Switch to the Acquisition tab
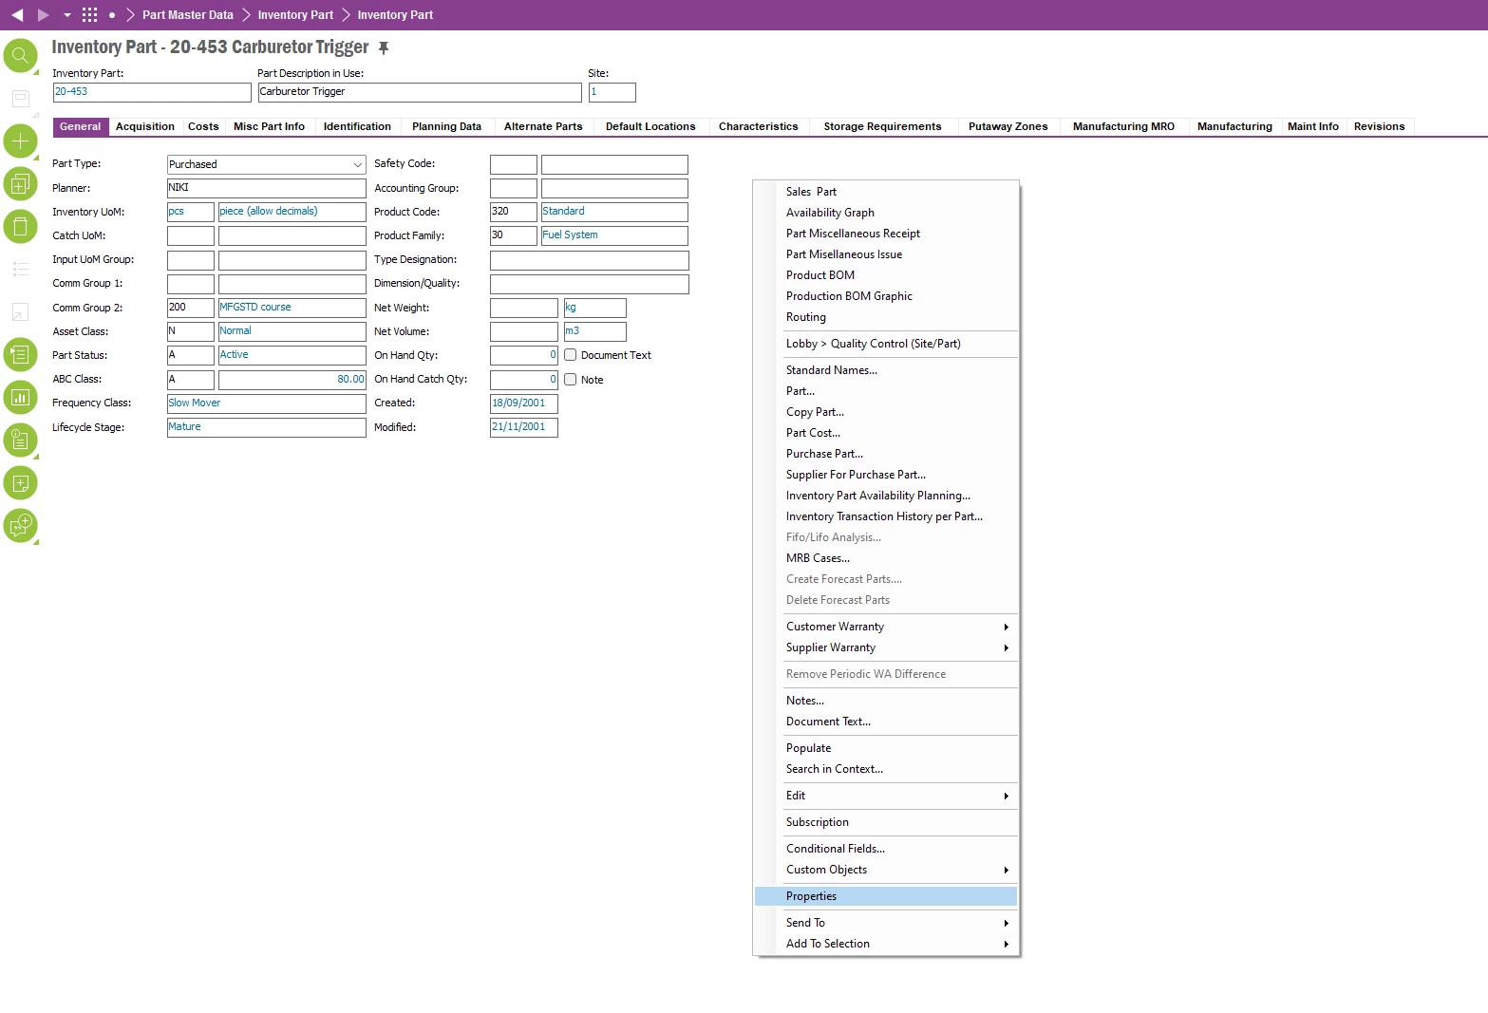Screen dimensions: 1488x1013 pos(145,126)
